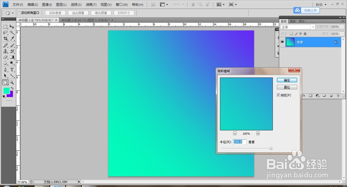This screenshot has height=187, width=347.
Task: Toggle lock transparent pixels
Action: [x=291, y=34]
